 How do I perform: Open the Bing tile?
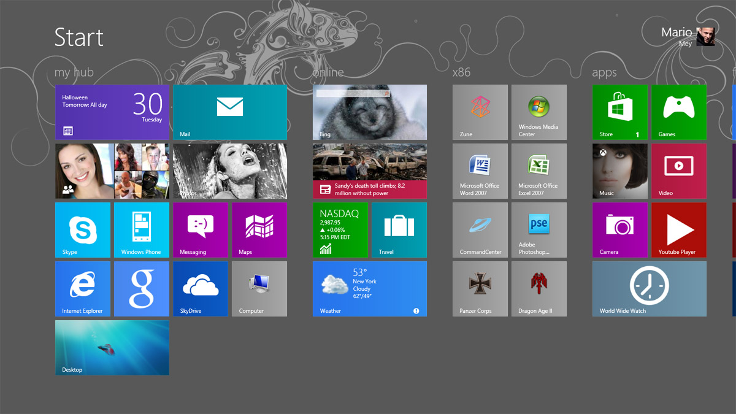(x=370, y=112)
